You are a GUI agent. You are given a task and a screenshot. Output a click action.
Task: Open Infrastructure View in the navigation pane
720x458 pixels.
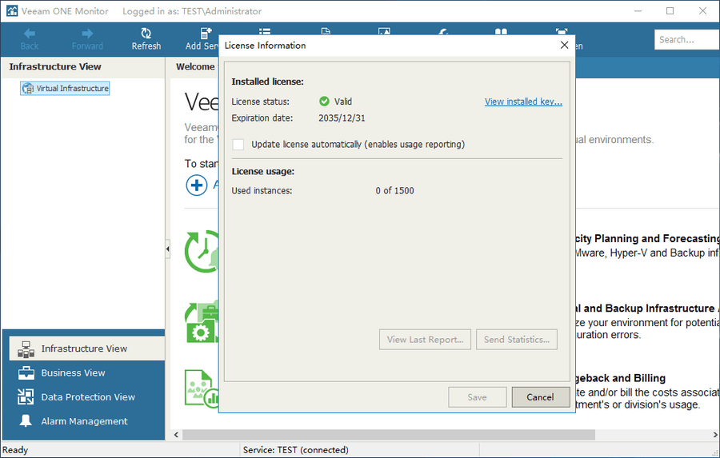86,348
